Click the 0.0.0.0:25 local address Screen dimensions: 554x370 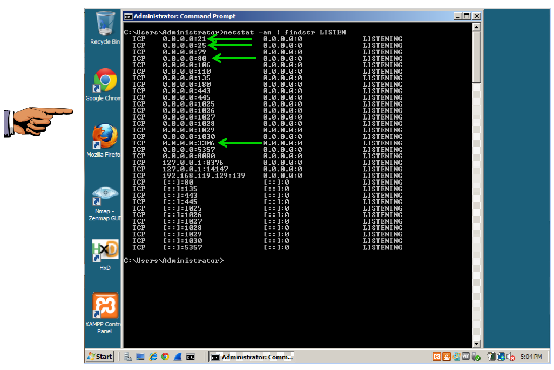pyautogui.click(x=185, y=45)
